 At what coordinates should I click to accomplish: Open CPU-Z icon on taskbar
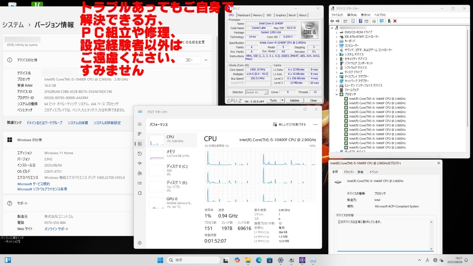click(302, 260)
